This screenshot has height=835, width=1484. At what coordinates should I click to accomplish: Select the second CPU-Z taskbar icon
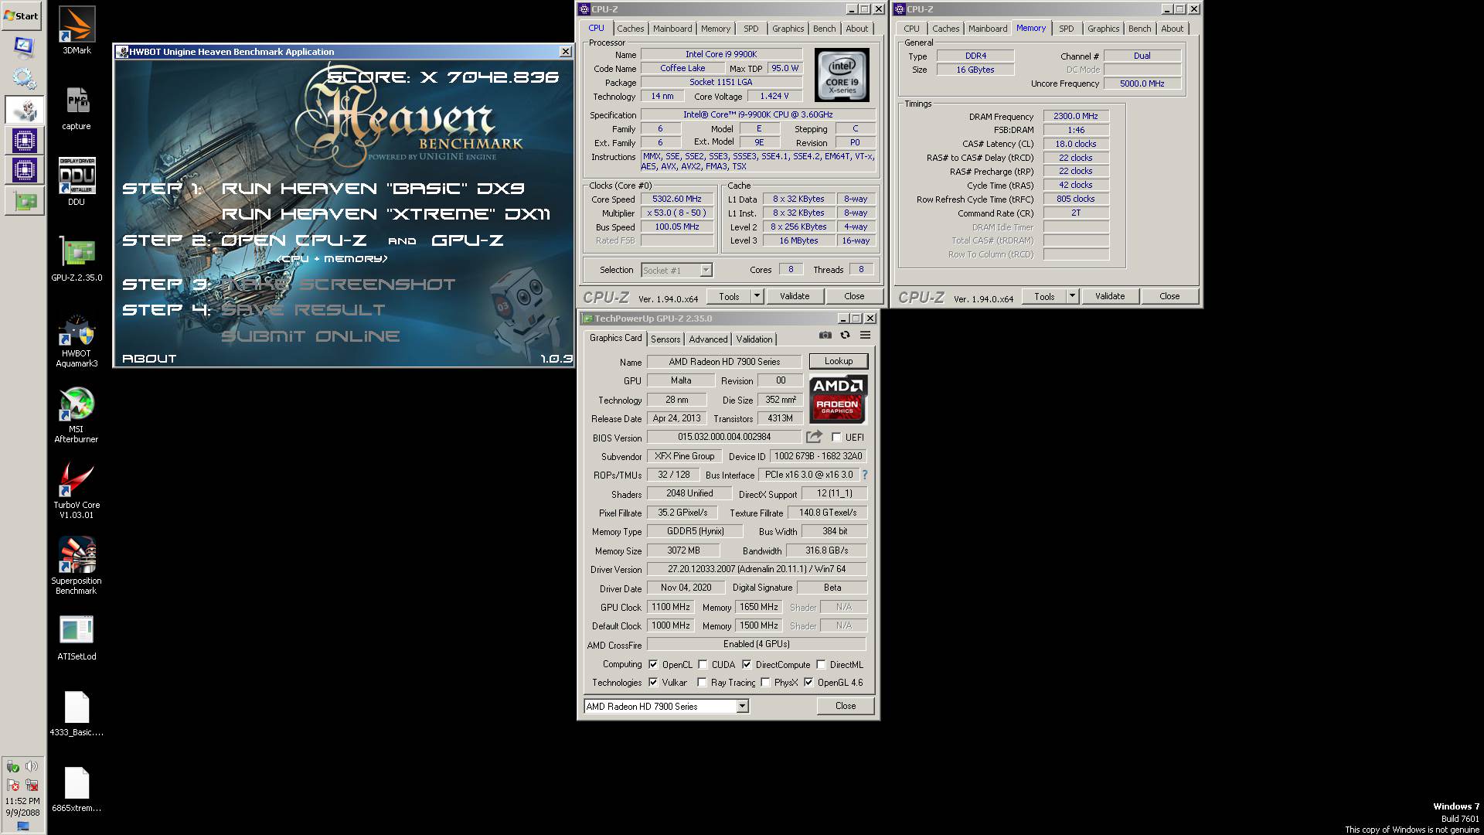click(x=24, y=170)
